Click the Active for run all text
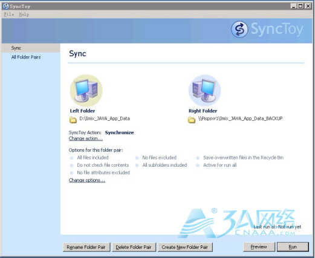This screenshot has height=258, width=315. pyautogui.click(x=220, y=165)
